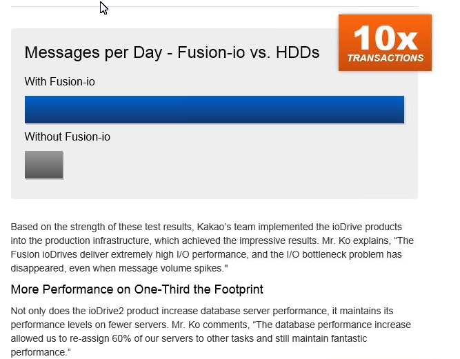
Task: Click the paragraph beginning Not only does
Action: point(210,331)
